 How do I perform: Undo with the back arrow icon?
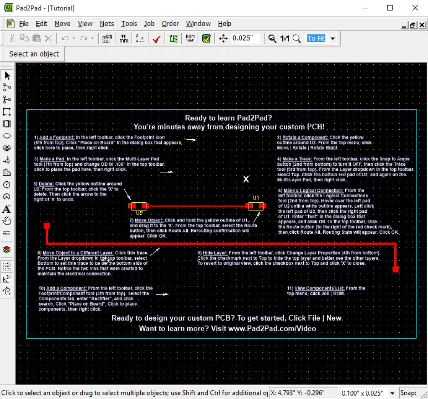65,38
